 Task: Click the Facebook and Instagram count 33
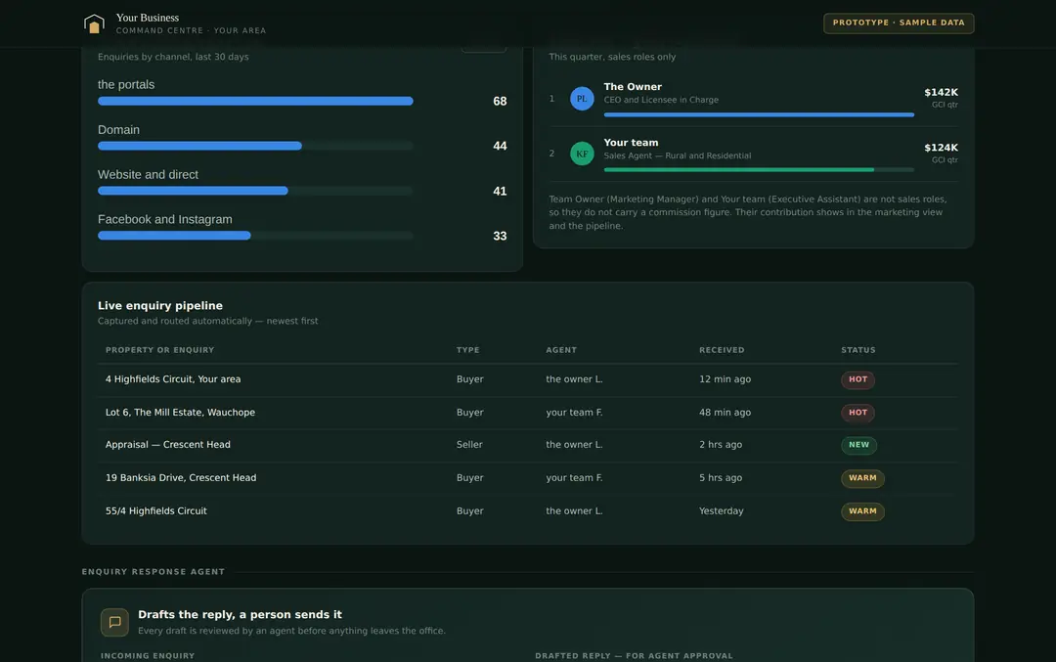tap(500, 237)
